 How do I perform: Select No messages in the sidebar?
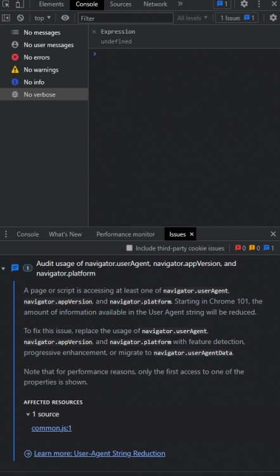44,32
